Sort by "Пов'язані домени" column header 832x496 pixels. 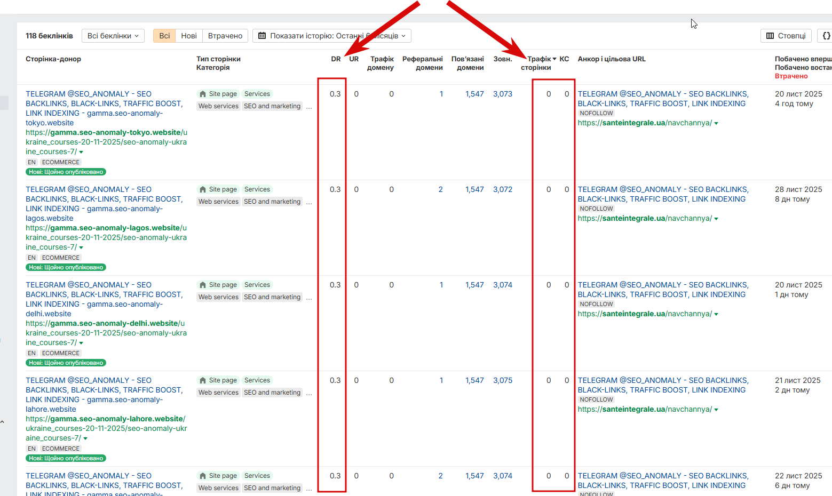point(467,63)
